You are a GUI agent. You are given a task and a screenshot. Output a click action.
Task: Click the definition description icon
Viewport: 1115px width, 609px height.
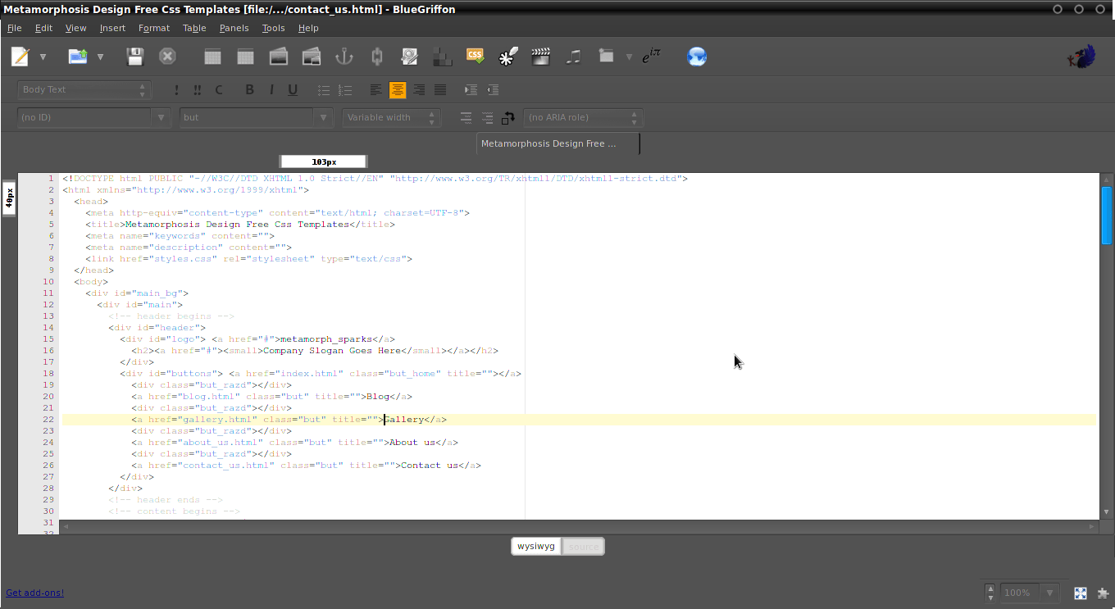[x=487, y=117]
